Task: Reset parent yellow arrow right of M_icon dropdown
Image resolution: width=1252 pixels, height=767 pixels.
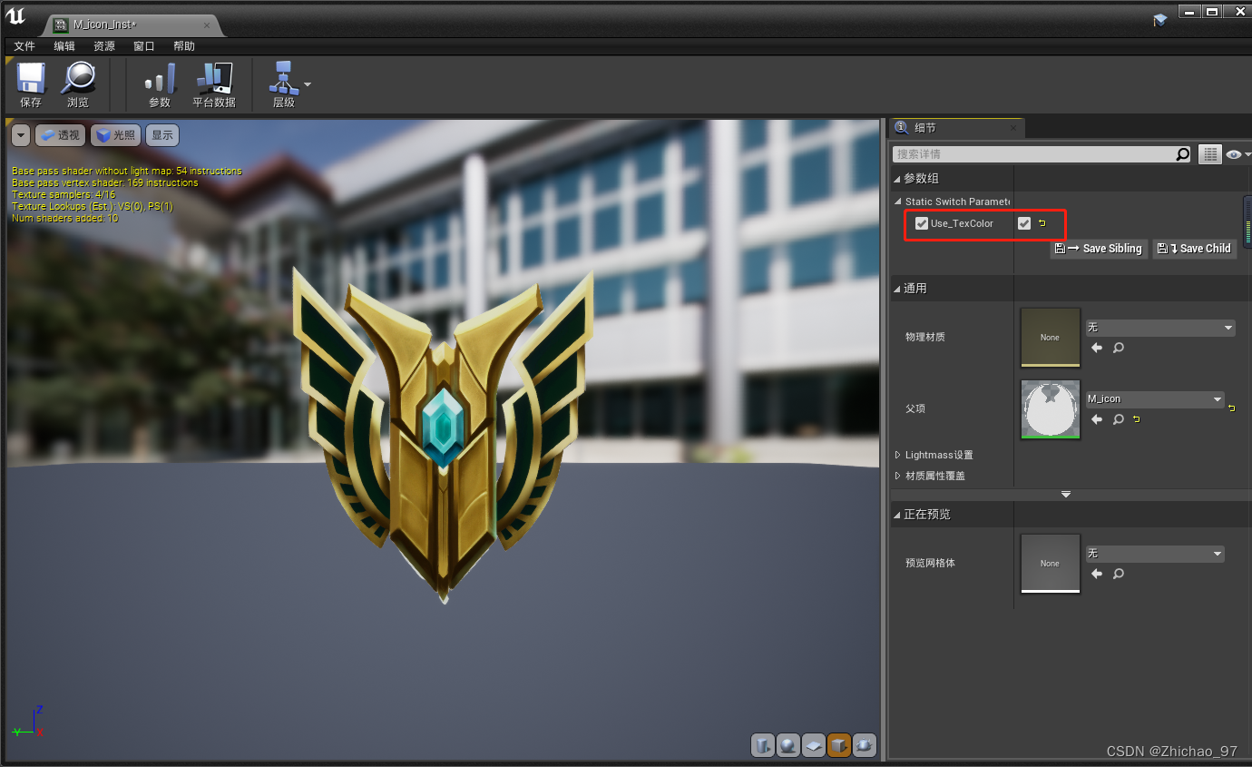Action: (1231, 408)
